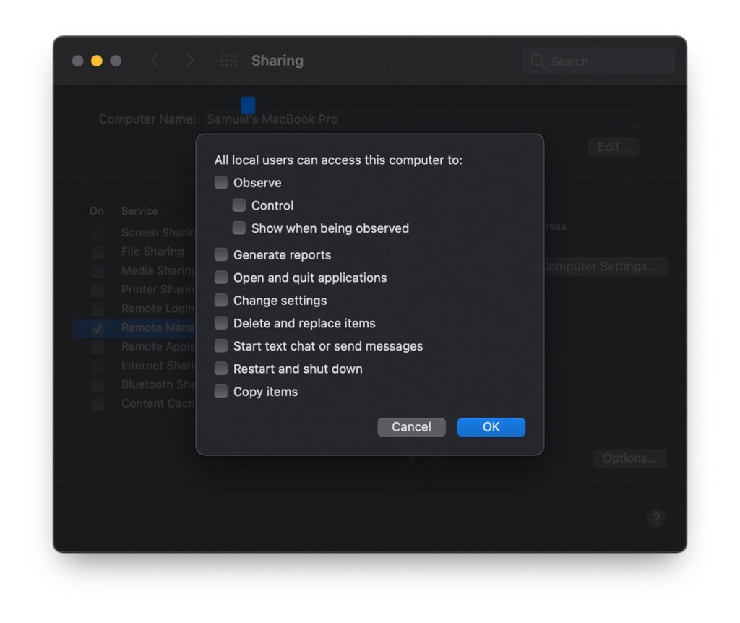Check the Copy items option
Viewport: 740px width, 623px height.
221,391
